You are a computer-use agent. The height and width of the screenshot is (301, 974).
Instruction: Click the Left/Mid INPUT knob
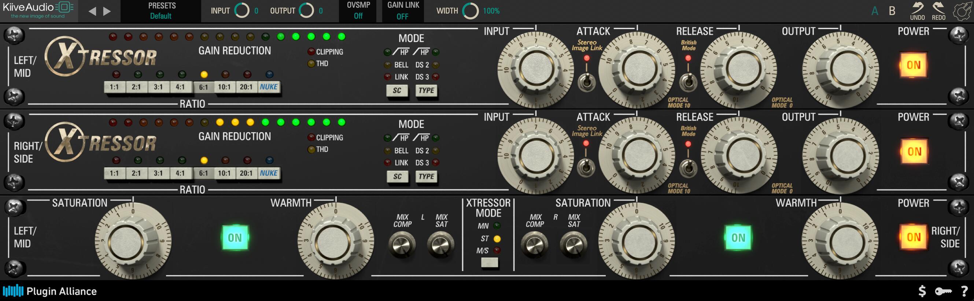tap(536, 69)
